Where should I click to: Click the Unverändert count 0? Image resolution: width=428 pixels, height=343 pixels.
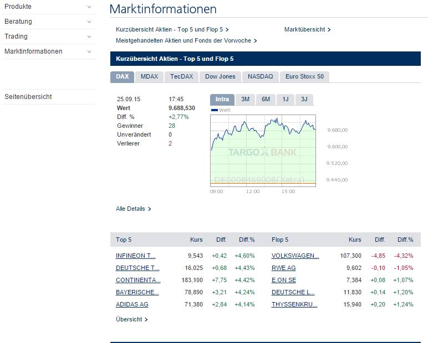point(170,134)
